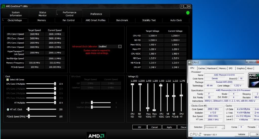Open the Status Monitor section

click(x=43, y=14)
